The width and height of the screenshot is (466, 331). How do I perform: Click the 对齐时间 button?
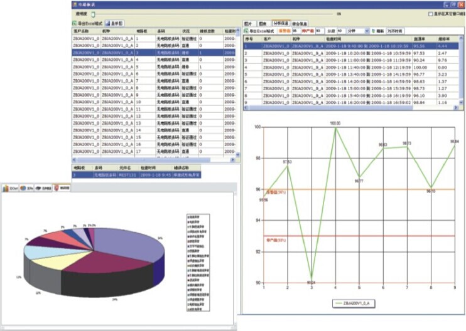(x=396, y=30)
